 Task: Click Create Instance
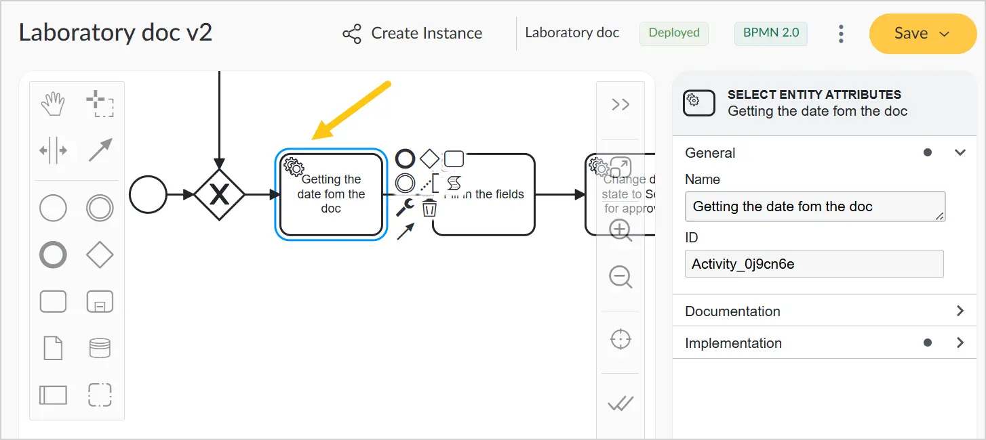[x=412, y=33]
